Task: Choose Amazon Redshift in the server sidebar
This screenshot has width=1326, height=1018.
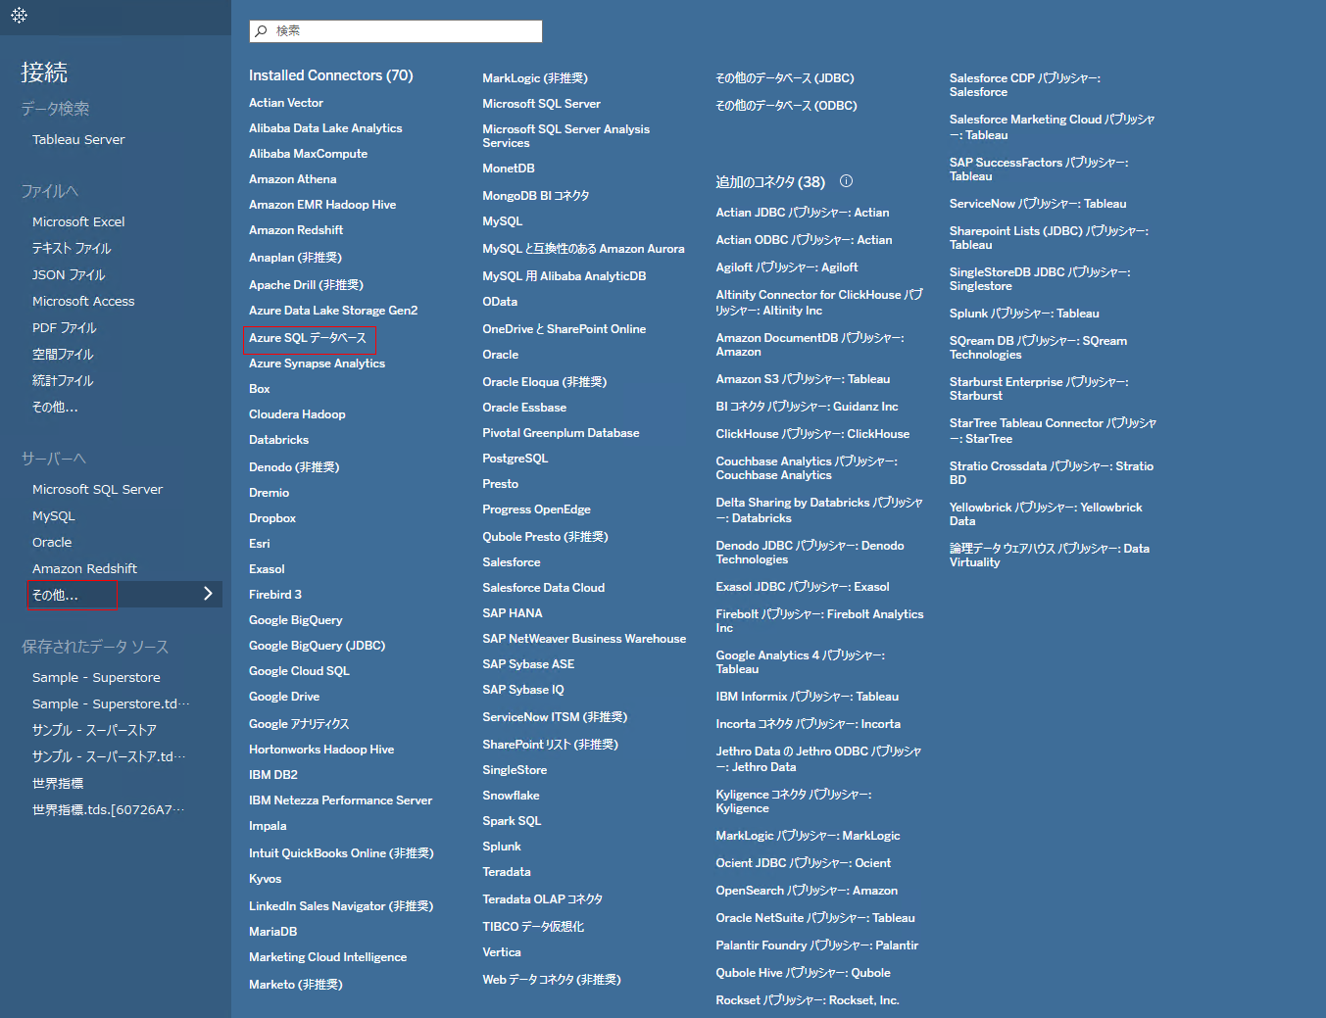Action: pos(84,569)
